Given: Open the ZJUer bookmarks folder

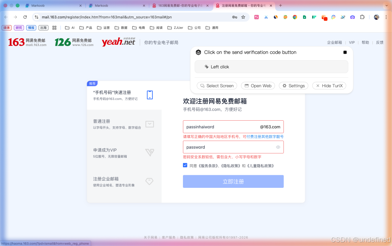Looking at the screenshot, I should [175, 28].
